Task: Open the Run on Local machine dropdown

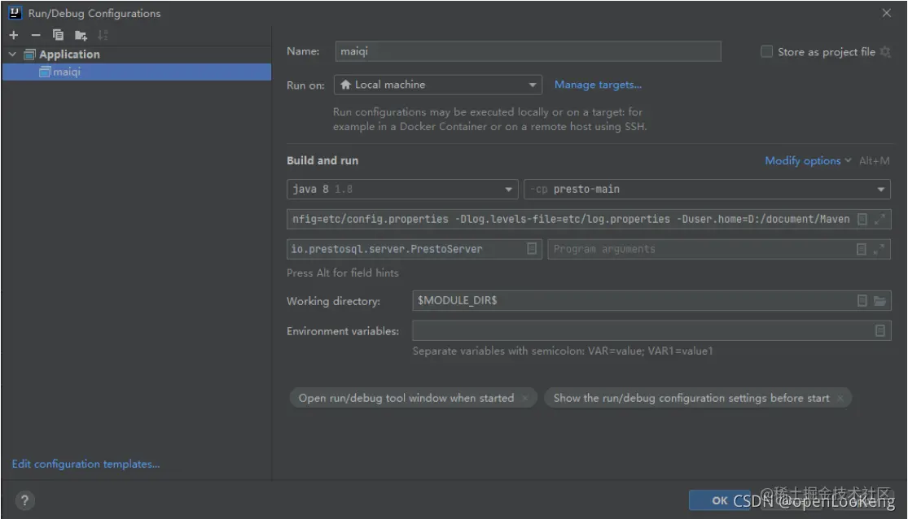Action: coord(438,85)
